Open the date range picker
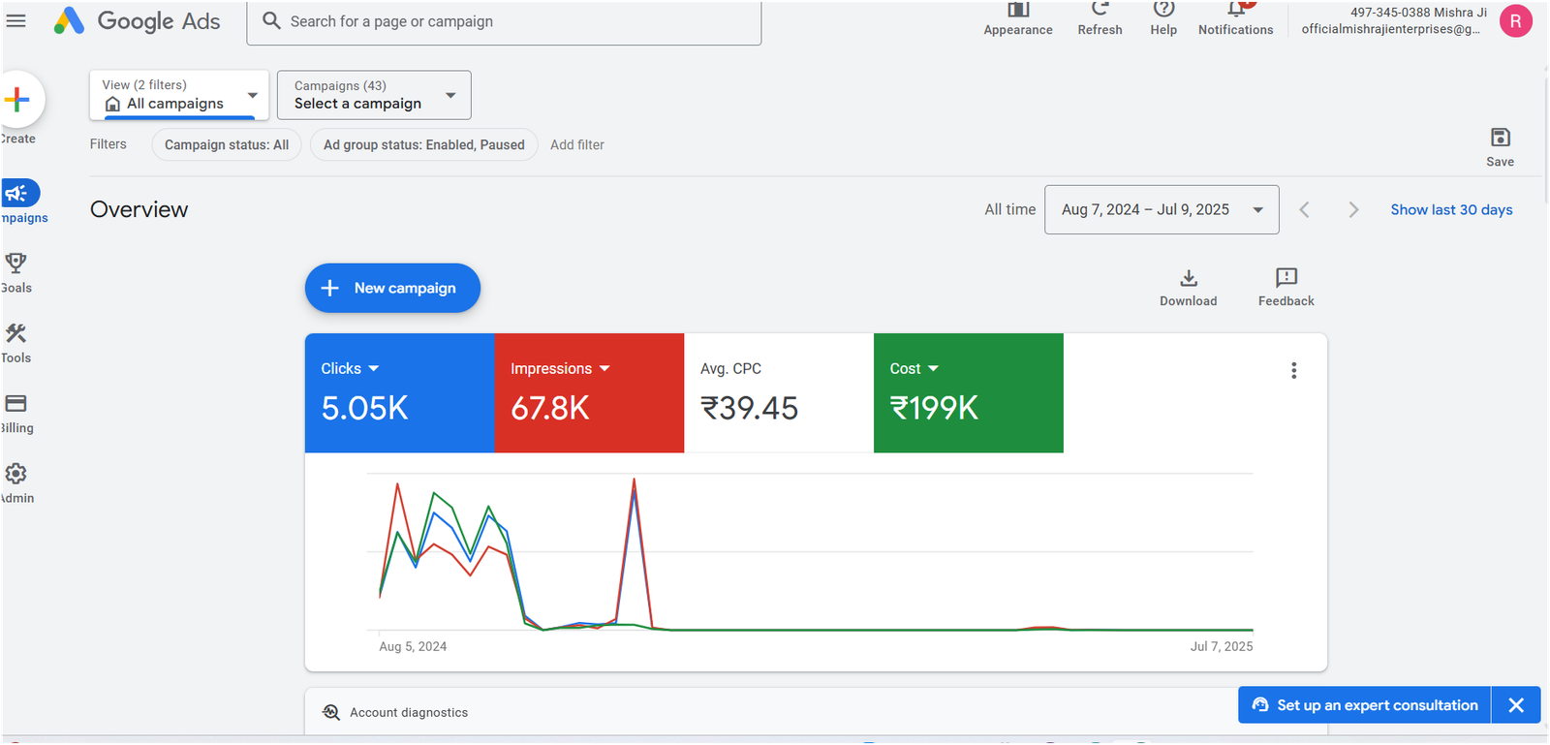 pyautogui.click(x=1162, y=209)
